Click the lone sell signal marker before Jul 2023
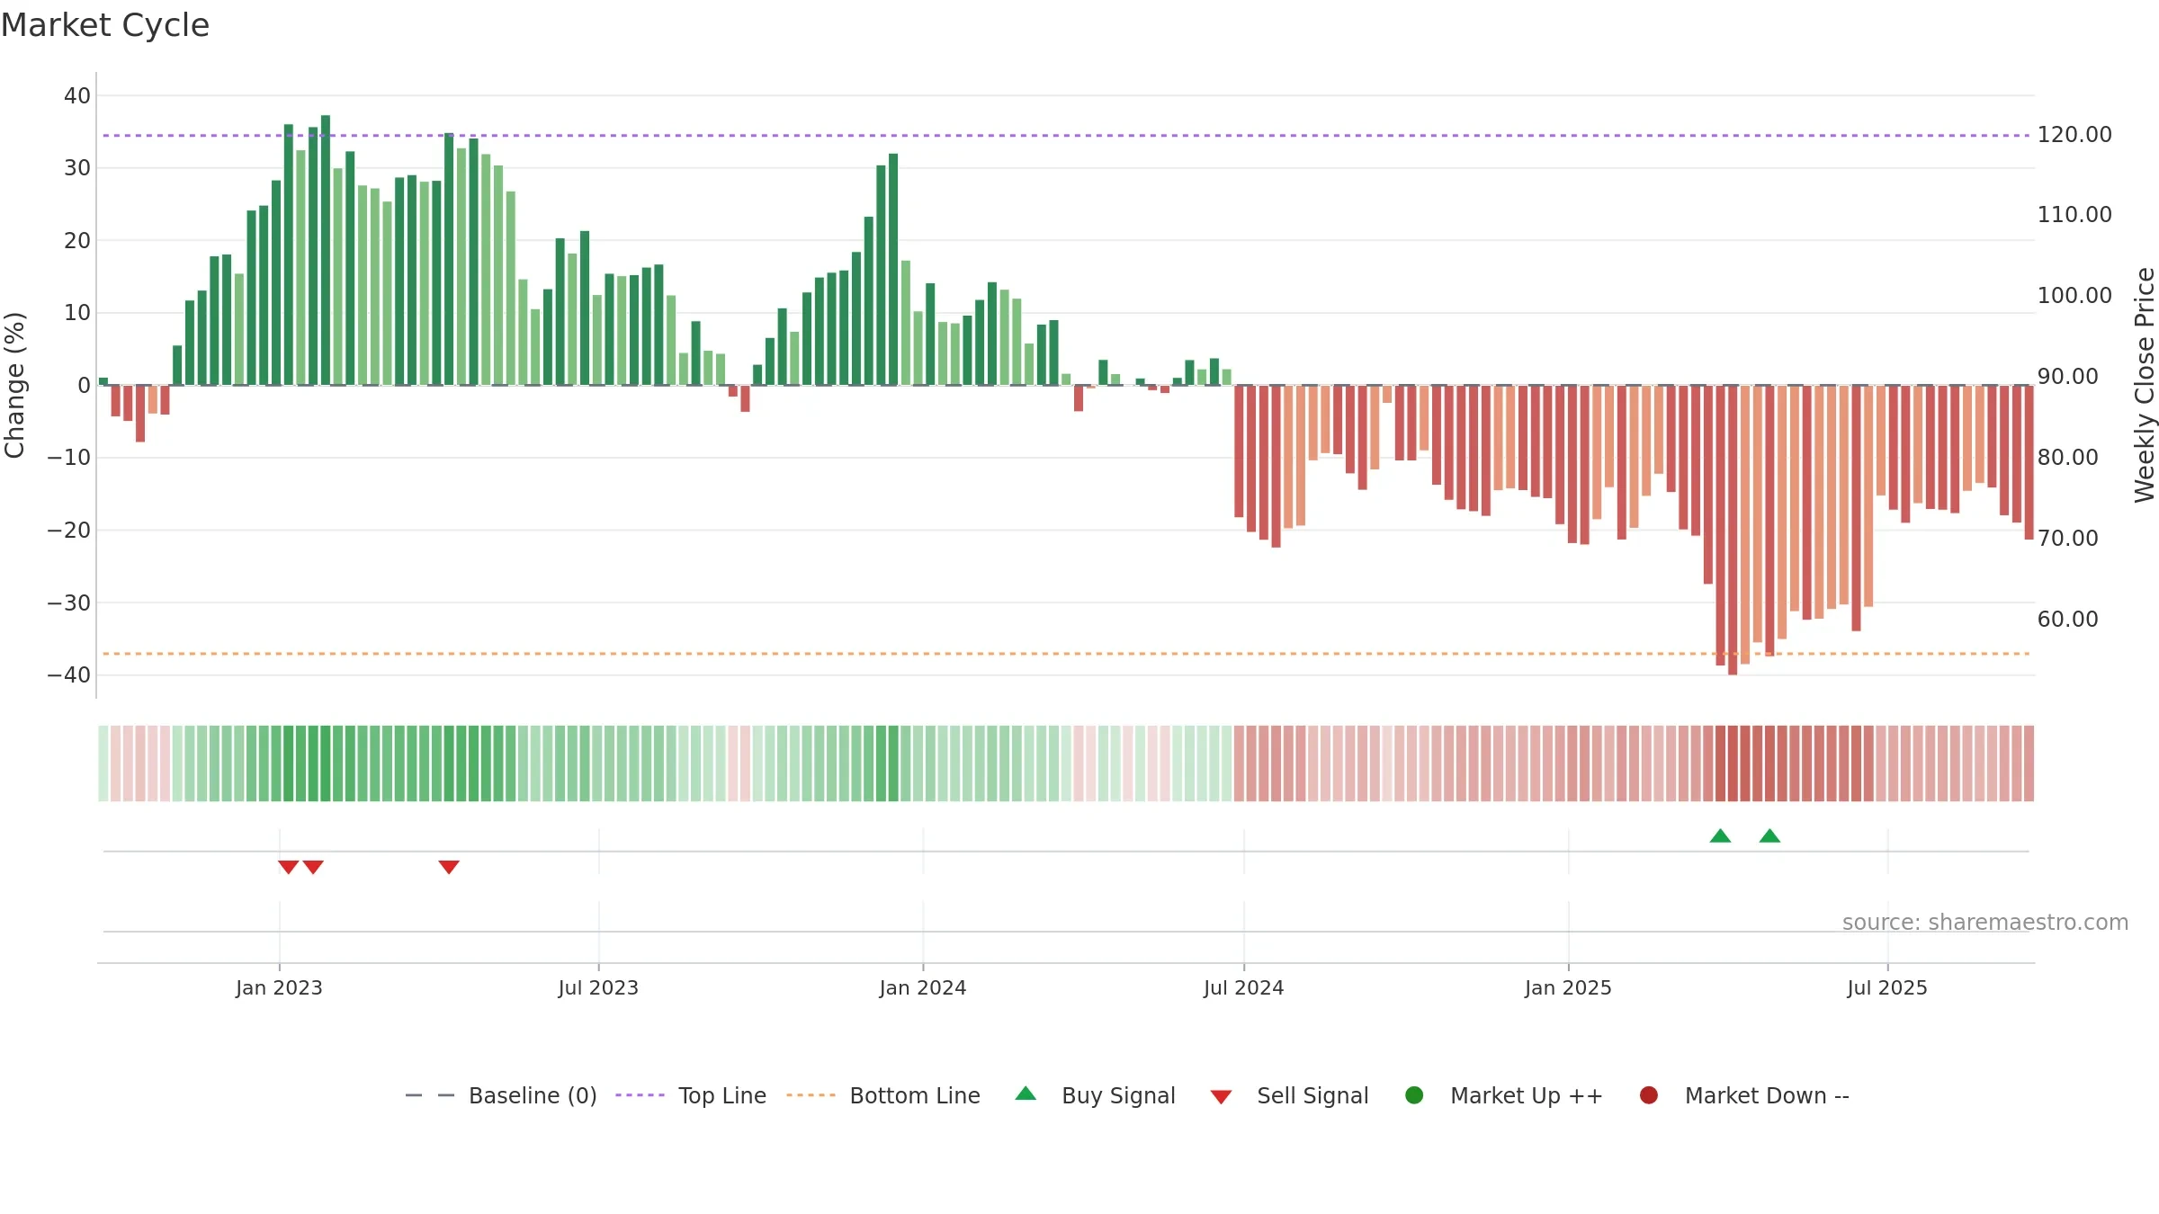This screenshot has height=1214, width=2159. point(449,867)
